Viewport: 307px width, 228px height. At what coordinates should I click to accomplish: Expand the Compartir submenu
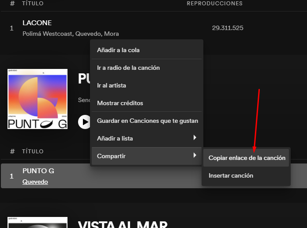point(146,156)
